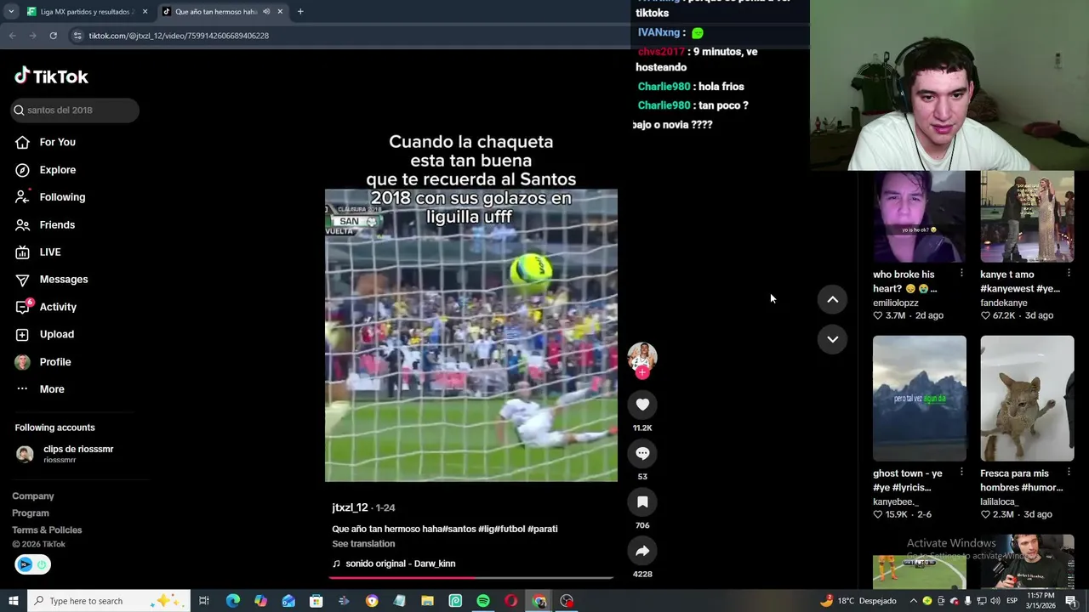Open the LIVE section
Image resolution: width=1089 pixels, height=612 pixels.
click(38, 252)
